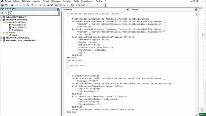Click the Insert UserForm toolbar icon

click(6, 5)
